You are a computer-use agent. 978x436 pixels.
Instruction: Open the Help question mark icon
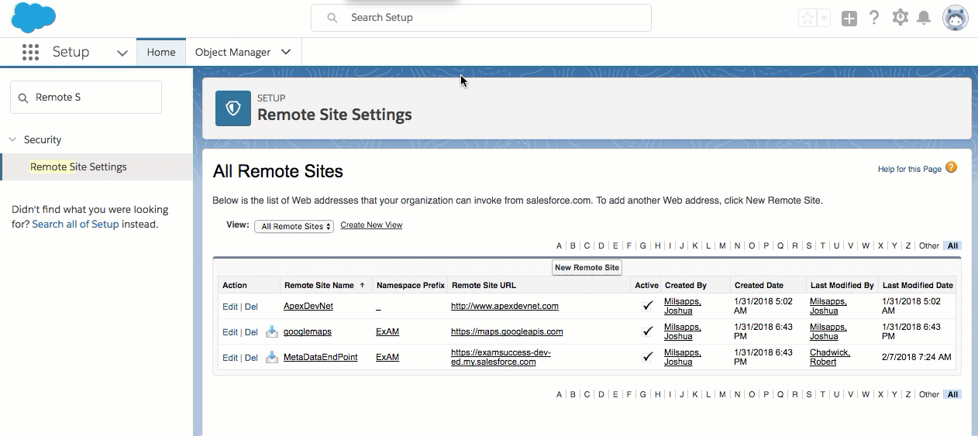874,18
